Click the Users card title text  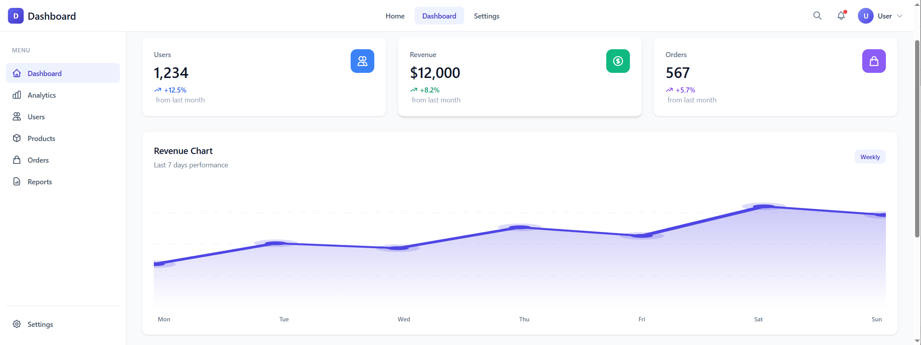pyautogui.click(x=163, y=55)
